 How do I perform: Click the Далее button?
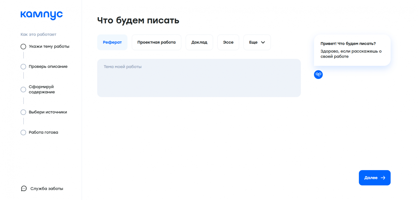(375, 178)
